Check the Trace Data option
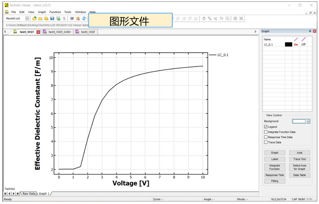Viewport: 319px width, 204px height. (x=266, y=142)
